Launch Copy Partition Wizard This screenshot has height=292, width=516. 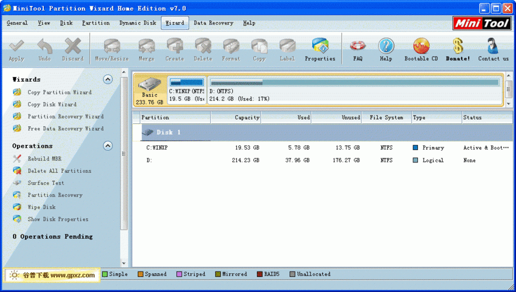coord(59,92)
